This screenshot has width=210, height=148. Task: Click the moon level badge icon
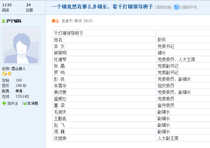[x=4, y=73]
